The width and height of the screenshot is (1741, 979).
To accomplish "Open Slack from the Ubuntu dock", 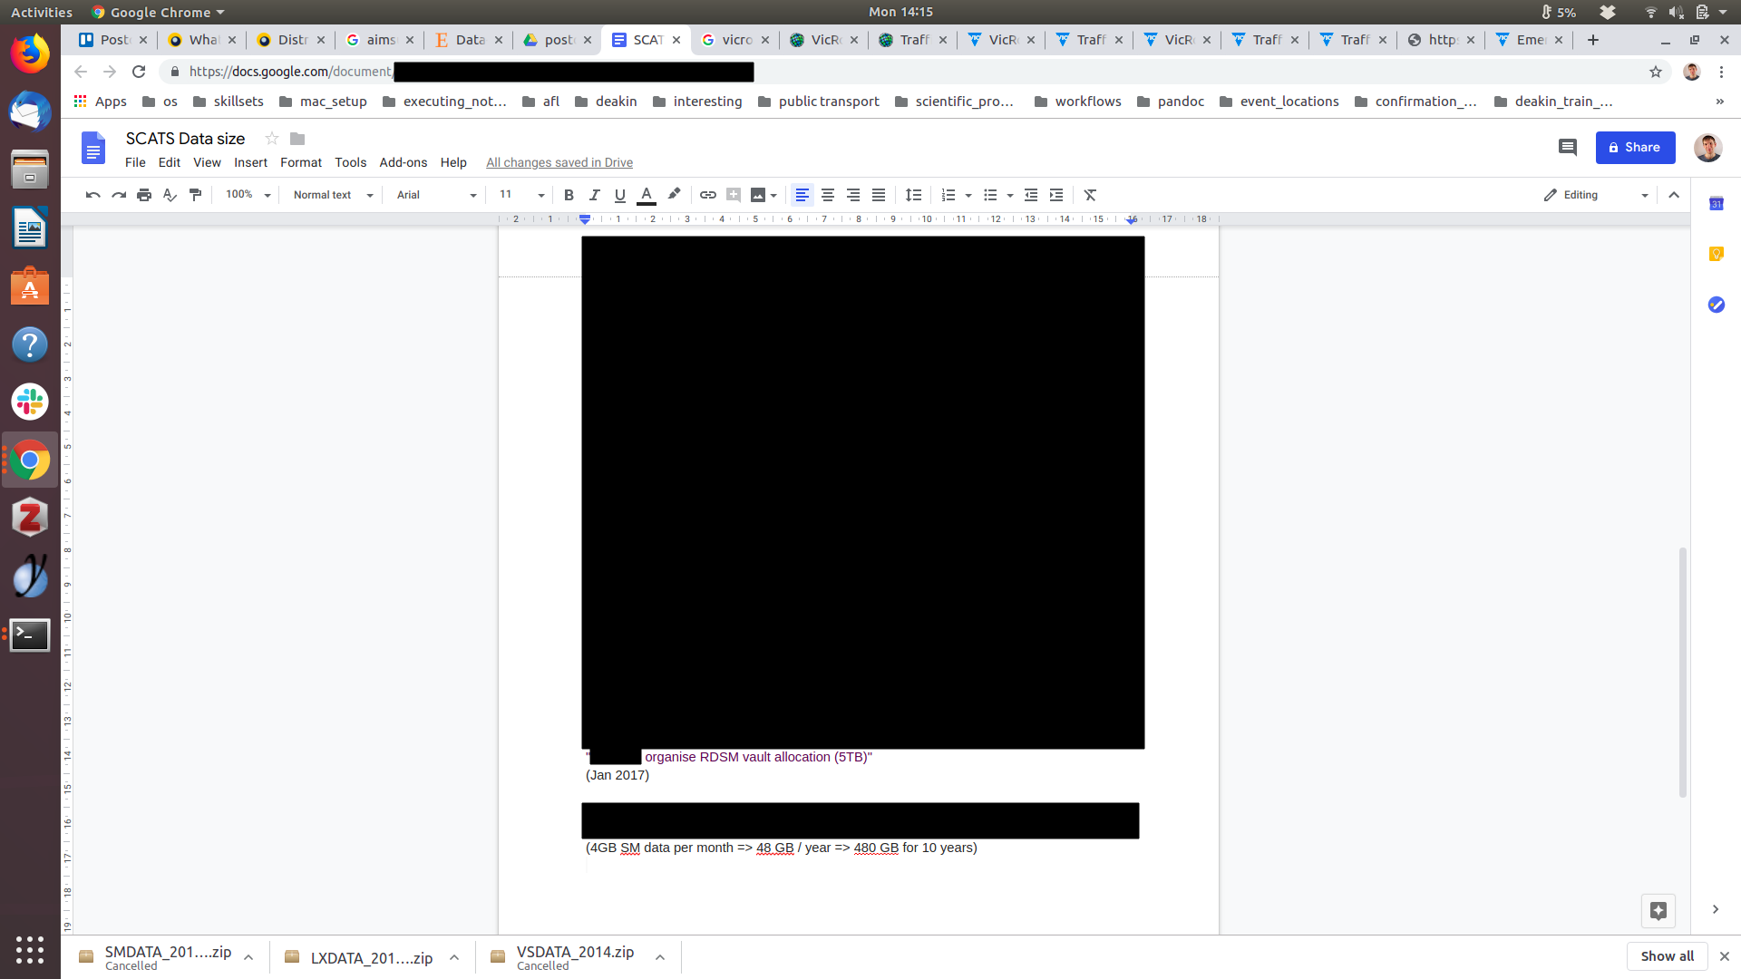I will (30, 402).
